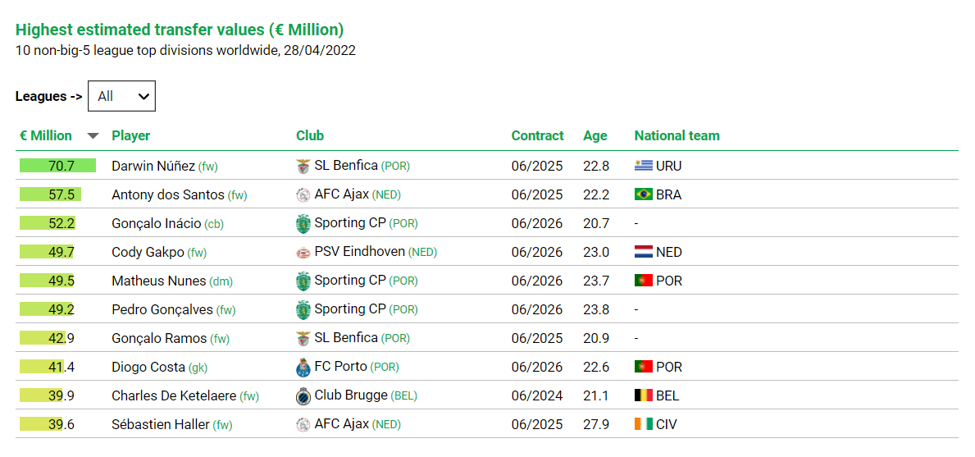Image resolution: width=975 pixels, height=457 pixels.
Task: Click the Sporting CP club name for Matheus Nunes
Action: tap(350, 281)
